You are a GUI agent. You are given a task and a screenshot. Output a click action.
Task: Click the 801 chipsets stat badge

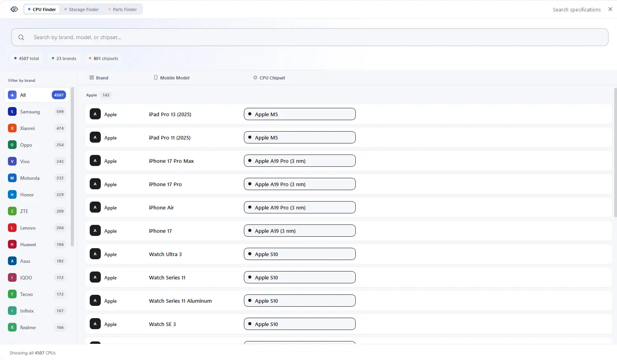tap(104, 58)
